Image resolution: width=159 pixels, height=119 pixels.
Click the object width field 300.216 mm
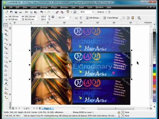[x=31, y=17]
